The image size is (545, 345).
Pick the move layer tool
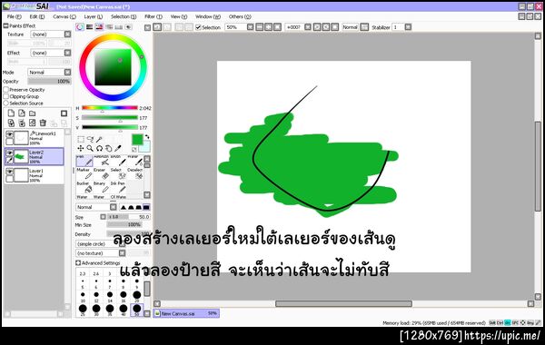tap(81, 148)
